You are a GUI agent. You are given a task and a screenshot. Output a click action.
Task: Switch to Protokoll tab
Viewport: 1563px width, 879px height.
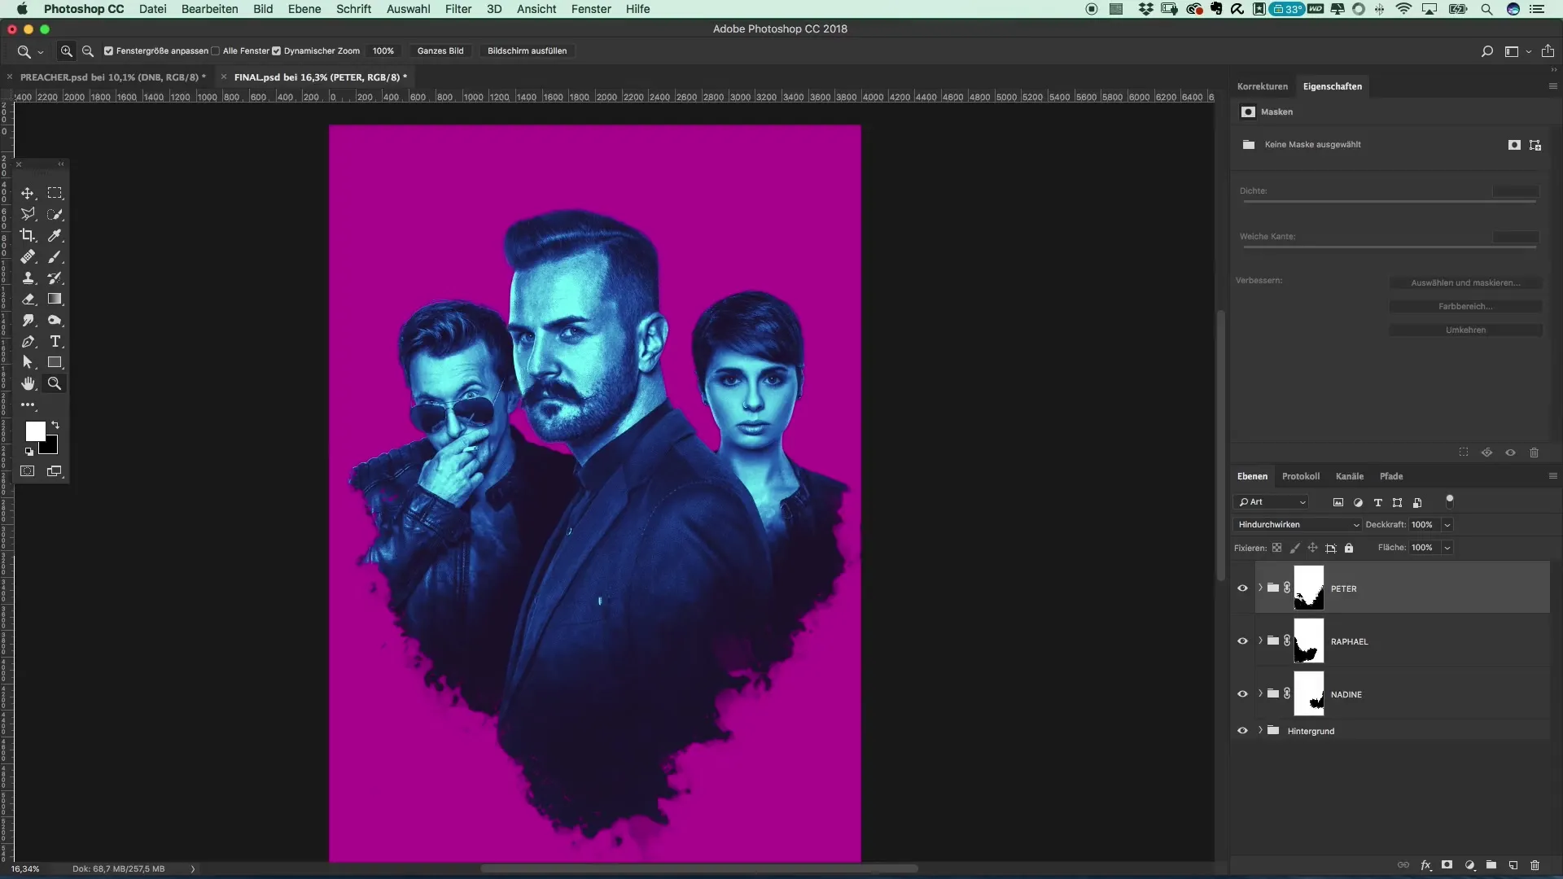pyautogui.click(x=1300, y=476)
